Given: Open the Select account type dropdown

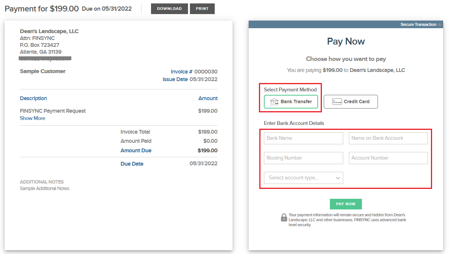Looking at the screenshot, I should pos(303,178).
